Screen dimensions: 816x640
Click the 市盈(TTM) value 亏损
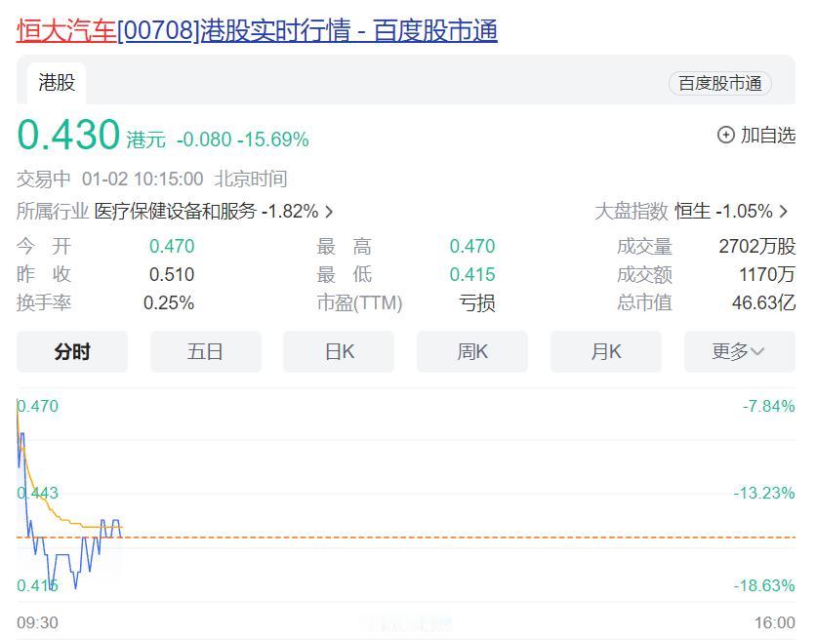point(477,302)
